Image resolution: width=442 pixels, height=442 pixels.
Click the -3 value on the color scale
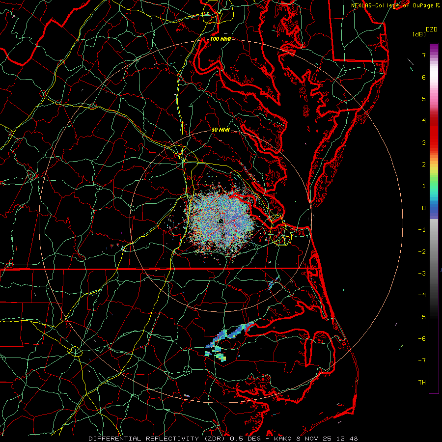422,274
